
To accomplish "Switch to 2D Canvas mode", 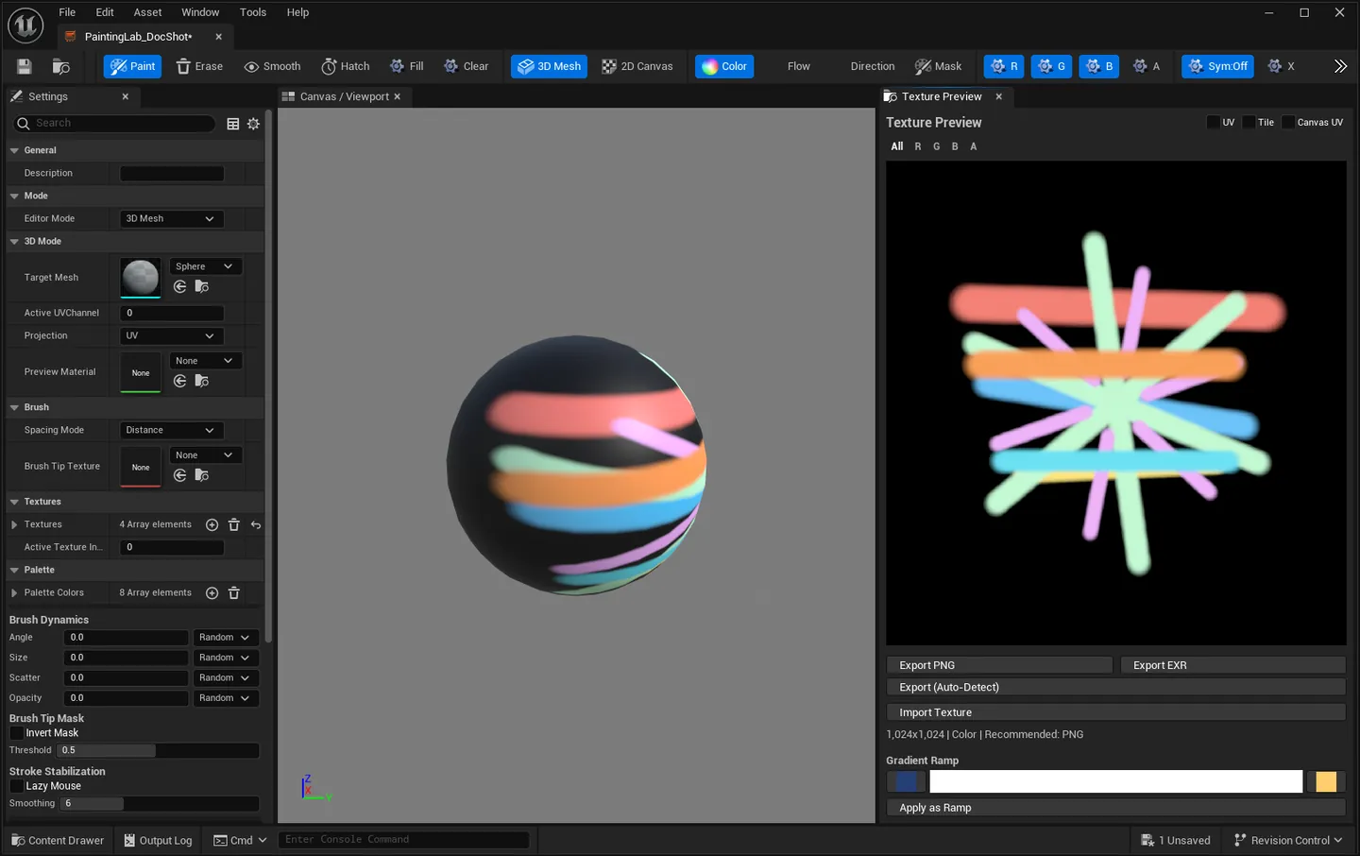I will 637,66.
